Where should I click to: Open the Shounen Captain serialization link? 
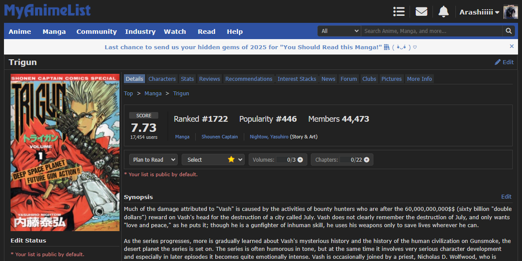pos(220,137)
